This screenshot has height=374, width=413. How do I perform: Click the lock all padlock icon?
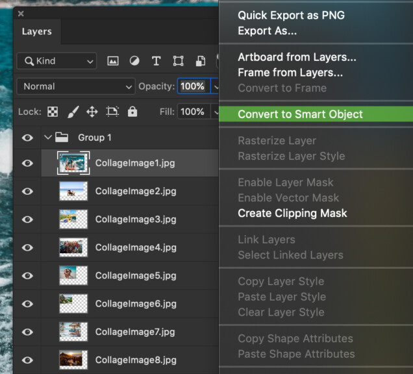[132, 112]
